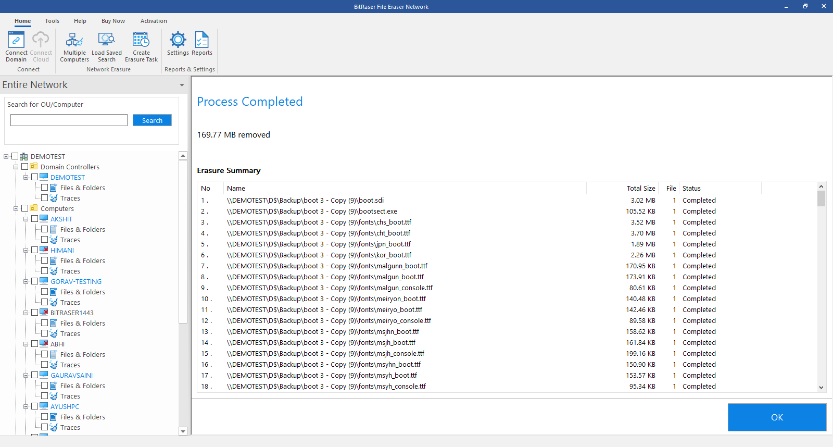Click Traces icon under AKSHIT
Viewport: 833px width, 447px height.
[x=54, y=240]
